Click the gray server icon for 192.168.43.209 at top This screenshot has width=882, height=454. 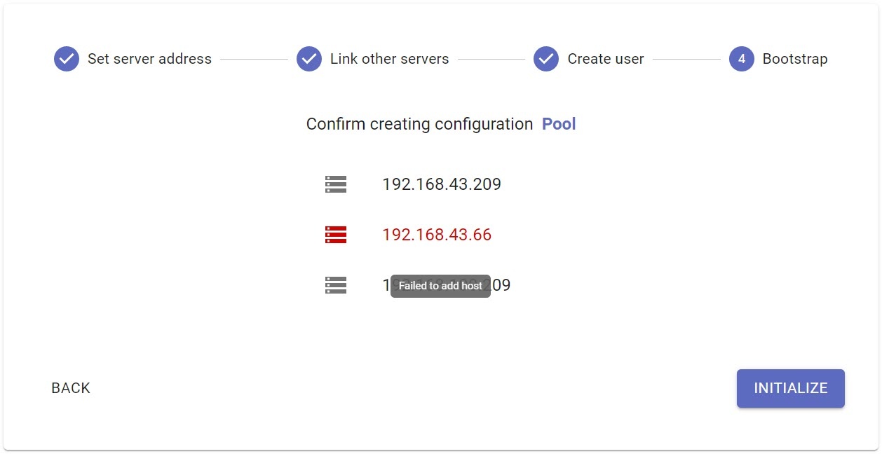point(336,184)
